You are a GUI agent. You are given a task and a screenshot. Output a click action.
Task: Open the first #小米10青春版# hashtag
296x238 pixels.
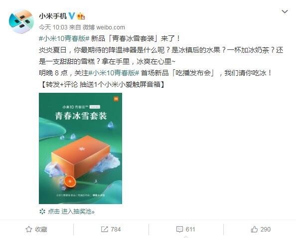64,39
